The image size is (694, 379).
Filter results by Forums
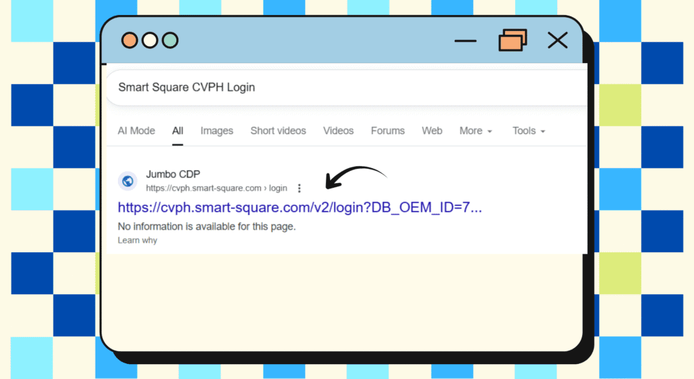(388, 131)
